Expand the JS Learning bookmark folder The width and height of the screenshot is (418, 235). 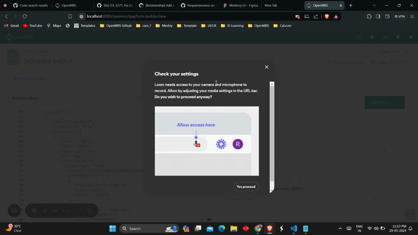tap(232, 25)
